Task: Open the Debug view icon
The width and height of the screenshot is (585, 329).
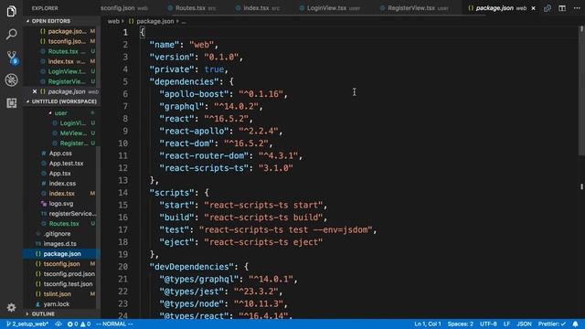Action: [x=11, y=80]
